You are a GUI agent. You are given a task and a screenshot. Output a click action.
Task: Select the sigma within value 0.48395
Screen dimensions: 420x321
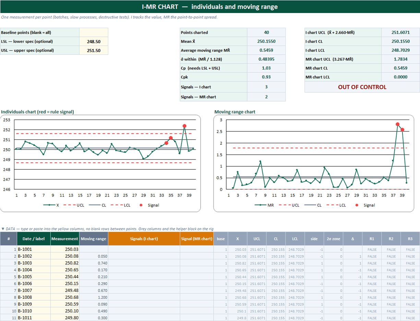coord(266,59)
